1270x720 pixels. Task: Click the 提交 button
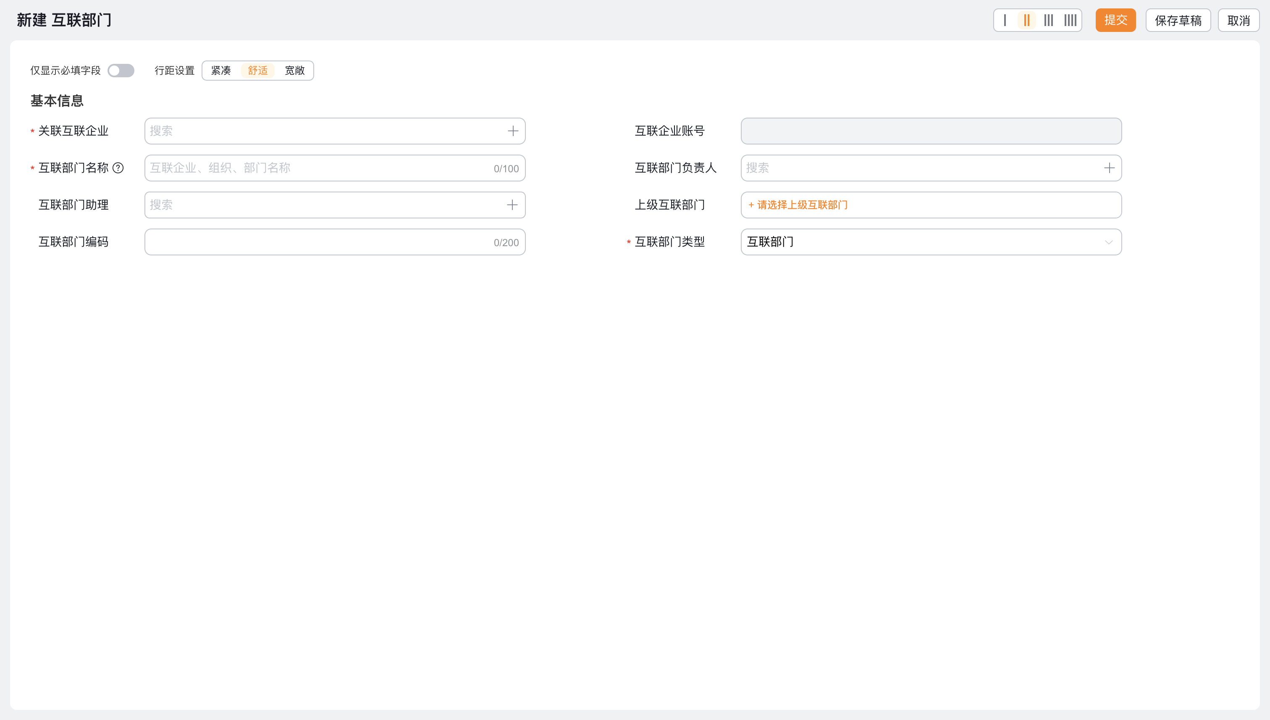pos(1115,20)
